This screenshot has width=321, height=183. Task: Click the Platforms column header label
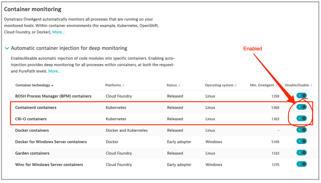(x=113, y=85)
